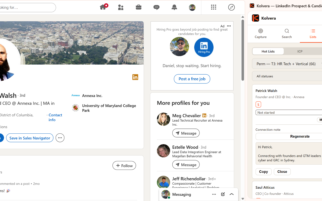The width and height of the screenshot is (322, 201).
Task: Open Perm — T3: HR Tech list dropdown
Action: pyautogui.click(x=287, y=64)
